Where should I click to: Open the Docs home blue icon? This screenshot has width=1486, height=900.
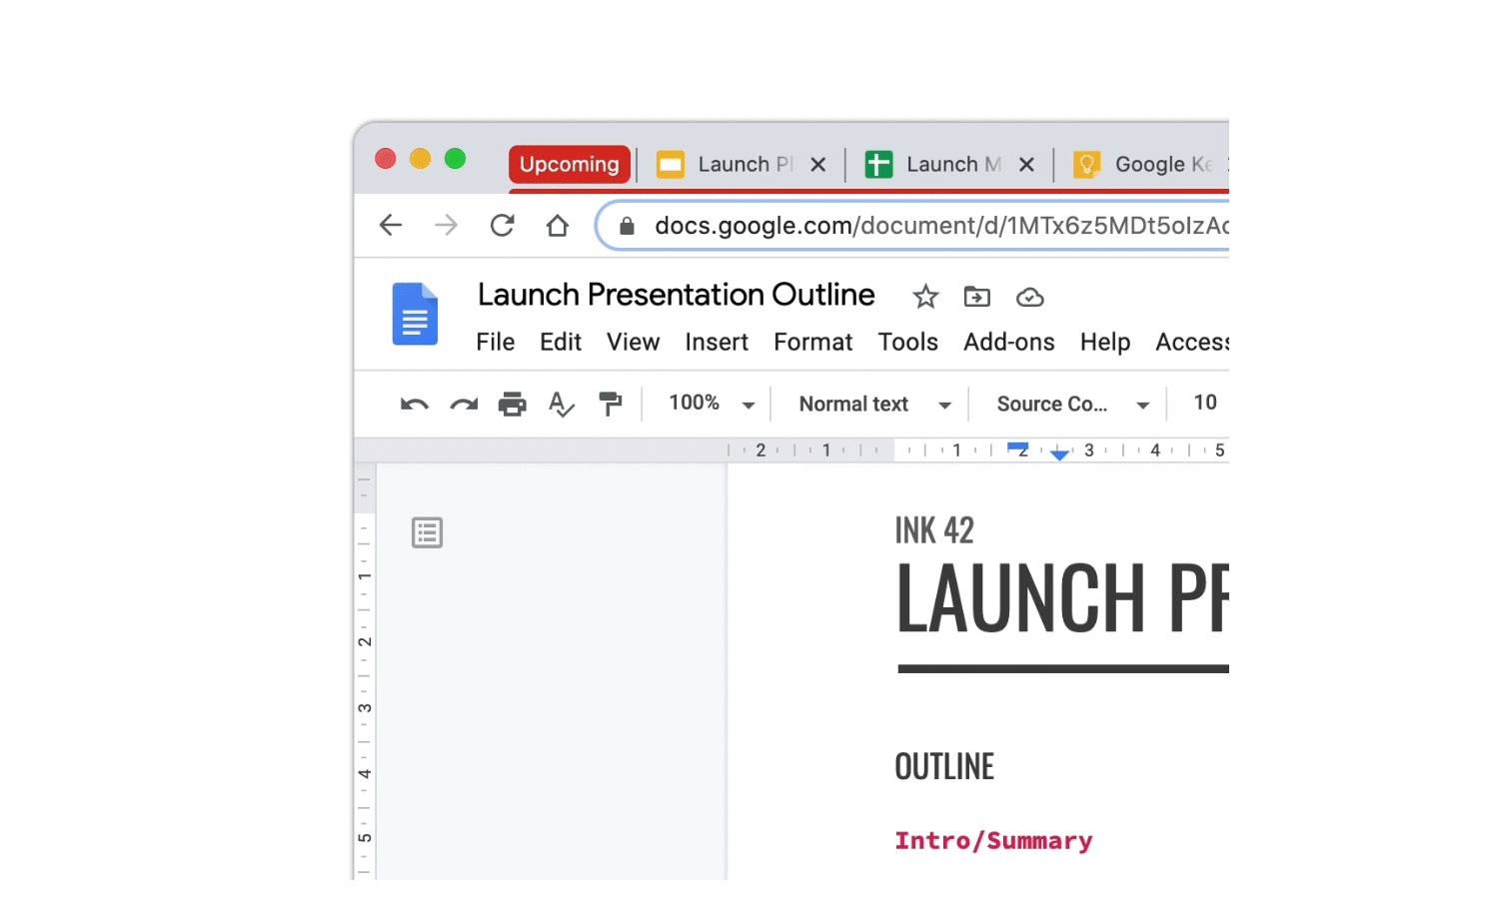(x=415, y=314)
